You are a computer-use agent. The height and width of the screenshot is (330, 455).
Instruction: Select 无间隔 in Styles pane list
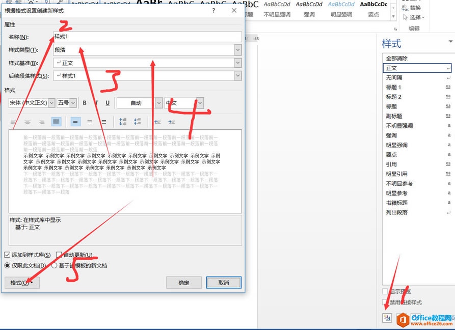click(417, 77)
